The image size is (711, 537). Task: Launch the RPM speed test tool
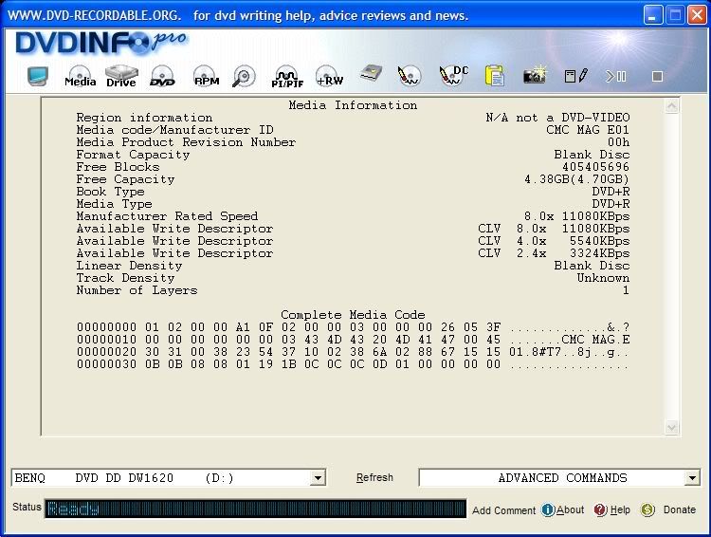207,76
